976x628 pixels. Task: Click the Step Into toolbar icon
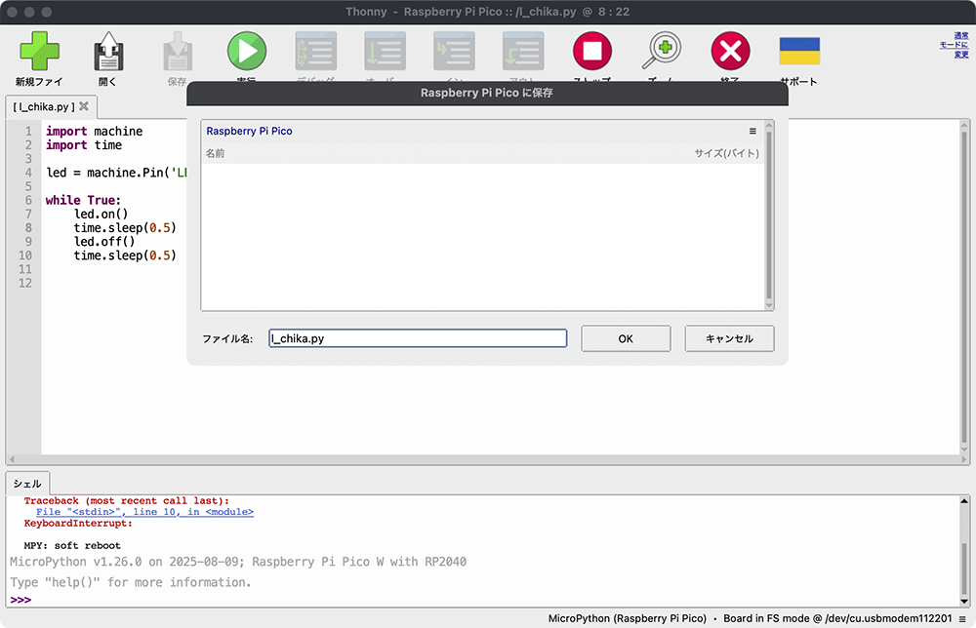point(454,51)
